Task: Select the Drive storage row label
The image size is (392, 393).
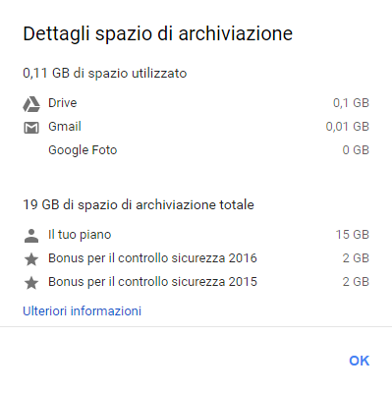Action: 63,103
